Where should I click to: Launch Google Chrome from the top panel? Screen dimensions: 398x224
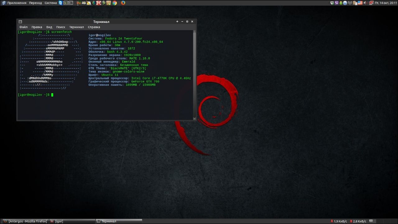[114, 3]
